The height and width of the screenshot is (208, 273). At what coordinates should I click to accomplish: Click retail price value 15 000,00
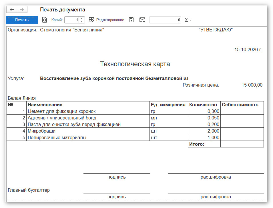(252, 85)
